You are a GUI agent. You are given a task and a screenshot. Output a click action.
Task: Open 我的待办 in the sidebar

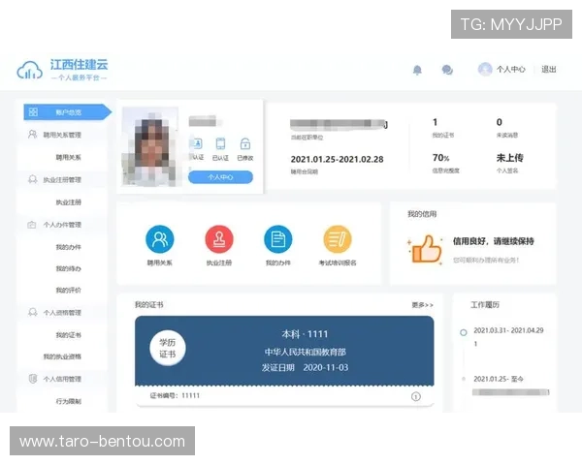pos(68,268)
